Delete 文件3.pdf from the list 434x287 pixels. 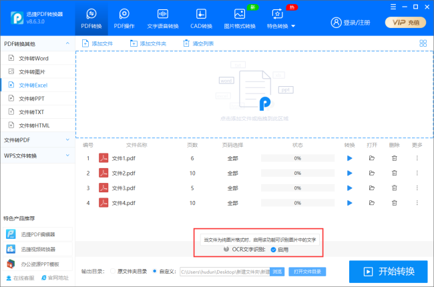coord(395,188)
